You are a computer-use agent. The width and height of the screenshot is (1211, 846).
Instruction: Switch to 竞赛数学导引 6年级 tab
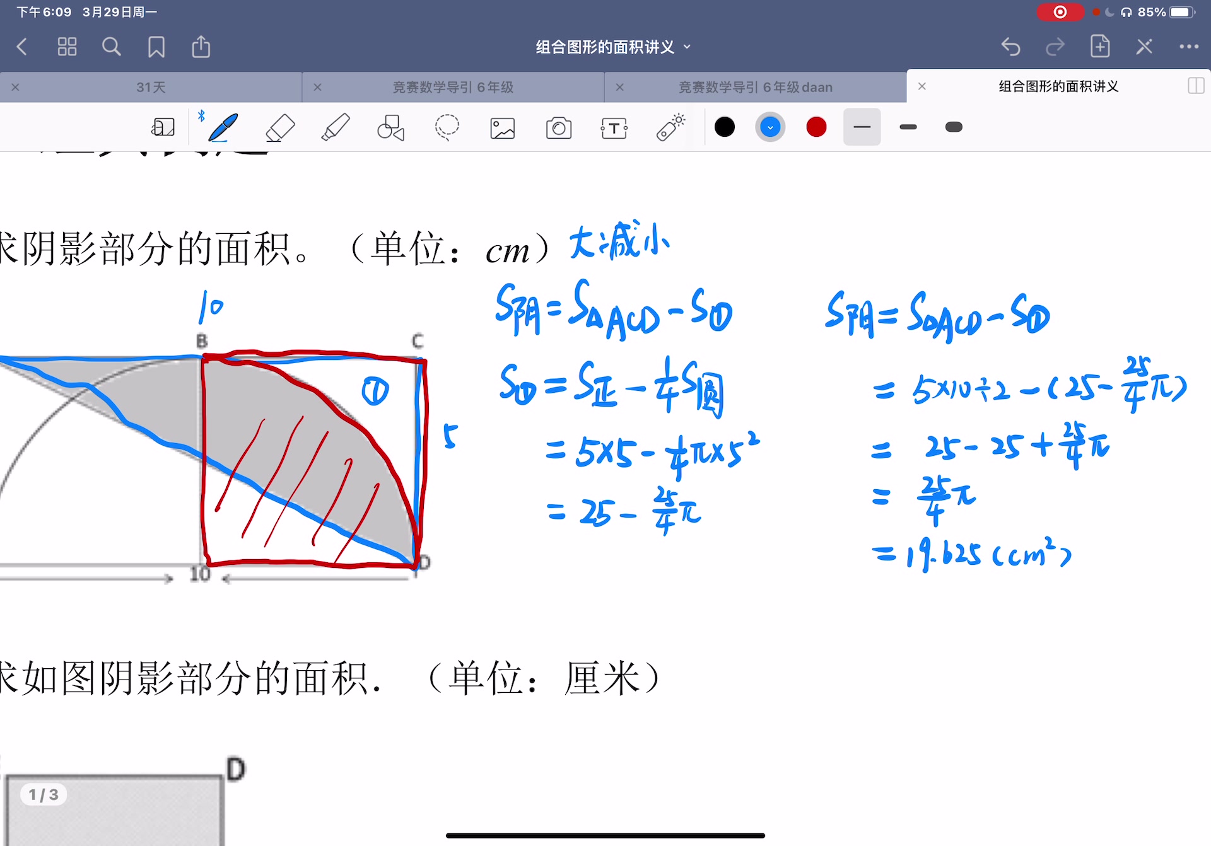(x=453, y=87)
